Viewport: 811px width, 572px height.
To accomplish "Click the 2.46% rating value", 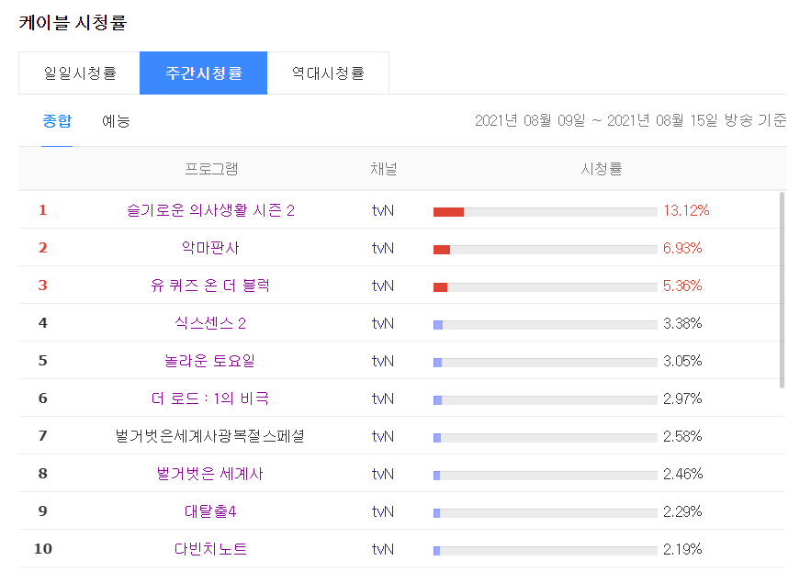I will 682,474.
